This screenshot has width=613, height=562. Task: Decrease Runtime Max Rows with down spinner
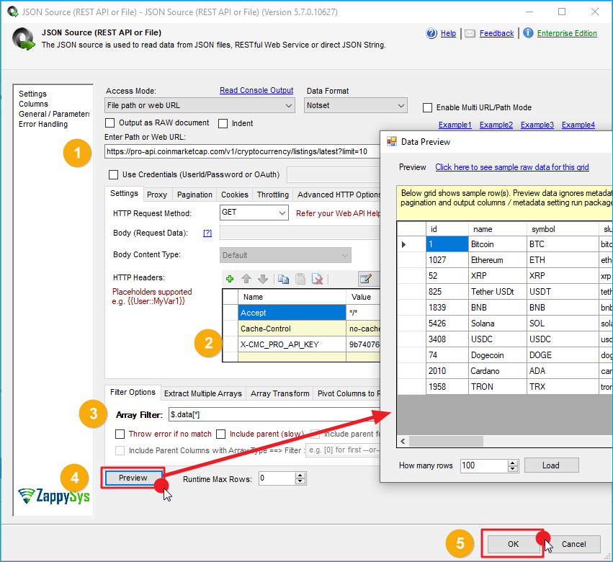pos(300,481)
